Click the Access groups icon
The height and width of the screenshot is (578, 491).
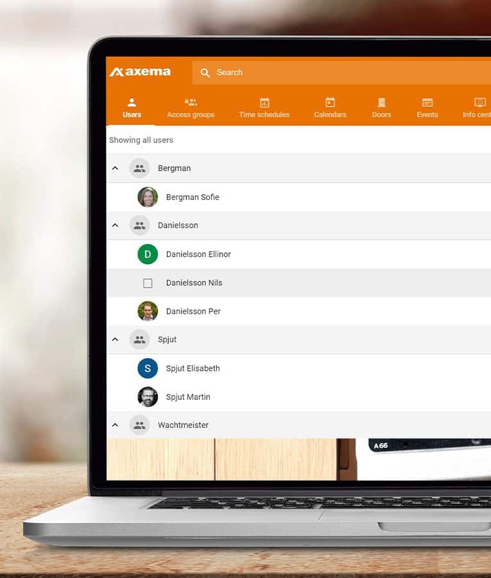(191, 102)
